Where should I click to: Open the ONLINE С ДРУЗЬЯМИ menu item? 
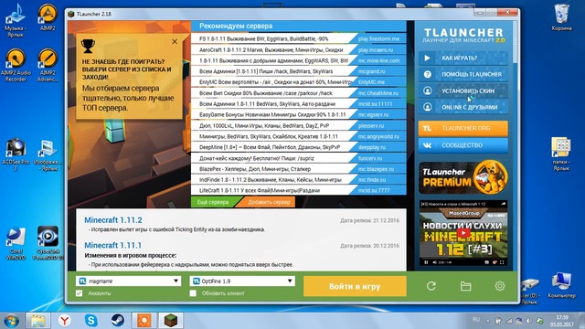[x=463, y=107]
